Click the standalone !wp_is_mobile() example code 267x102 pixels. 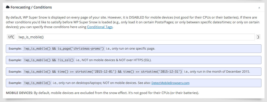(x=38, y=83)
